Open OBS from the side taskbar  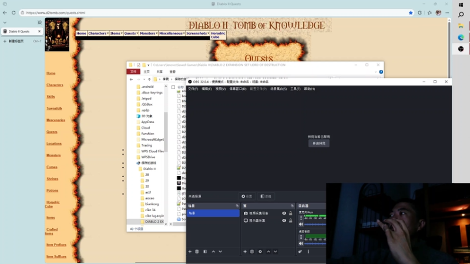click(x=461, y=49)
